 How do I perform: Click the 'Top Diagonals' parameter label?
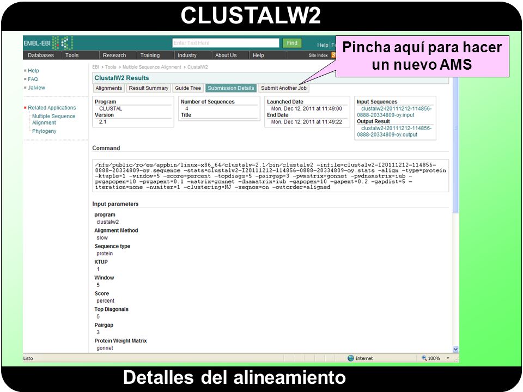tap(111, 309)
